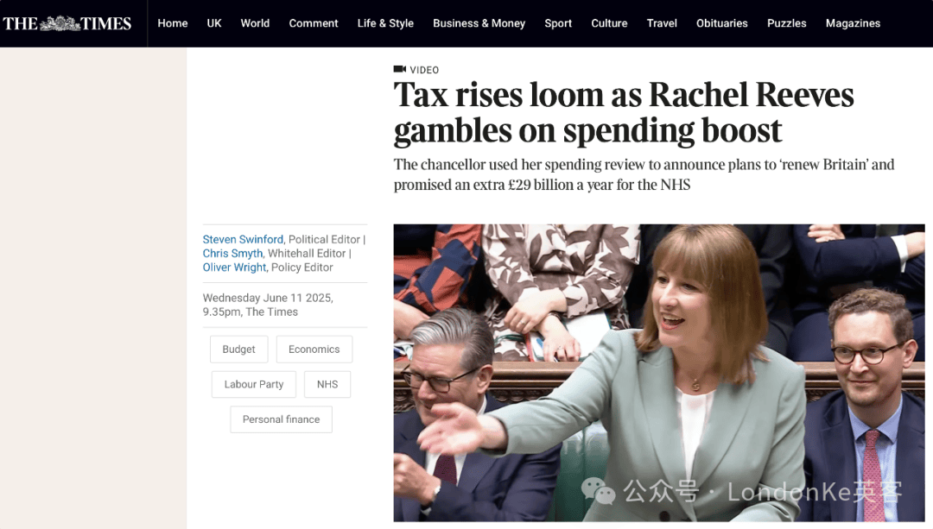
Task: Open the Magazines section
Action: (853, 23)
